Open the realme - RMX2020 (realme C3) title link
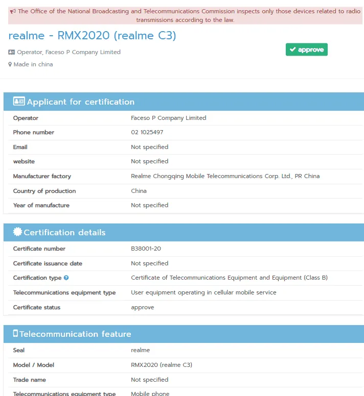Image resolution: width=364 pixels, height=396 pixels. (x=92, y=35)
